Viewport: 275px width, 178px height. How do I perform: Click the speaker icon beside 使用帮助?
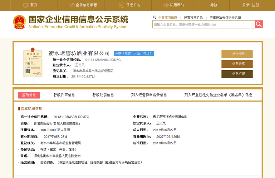(166, 5)
